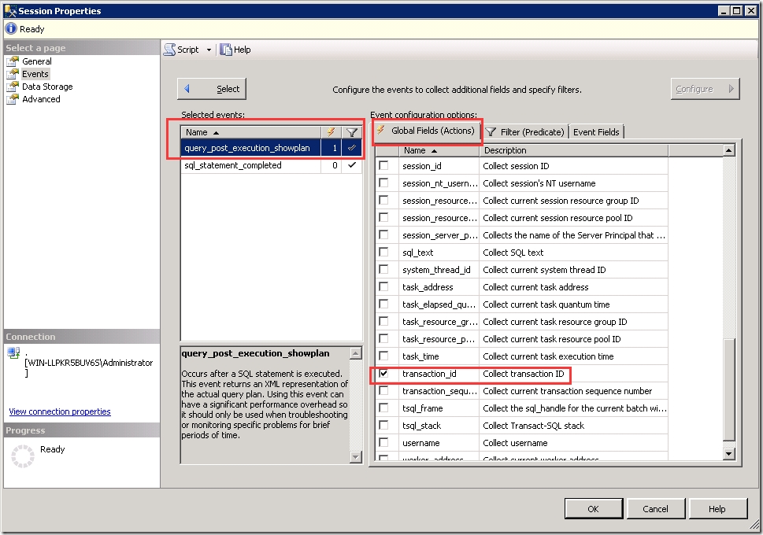Image resolution: width=763 pixels, height=535 pixels.
Task: Click the General page icon
Action: pos(13,61)
